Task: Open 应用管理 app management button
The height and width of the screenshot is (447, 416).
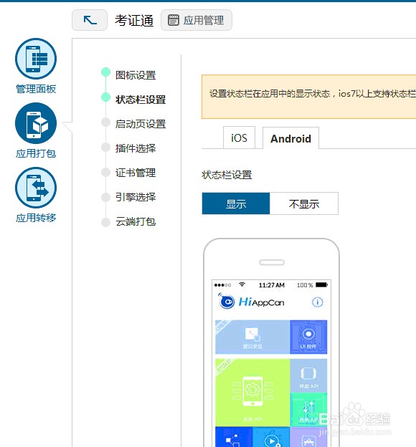Action: tap(197, 20)
